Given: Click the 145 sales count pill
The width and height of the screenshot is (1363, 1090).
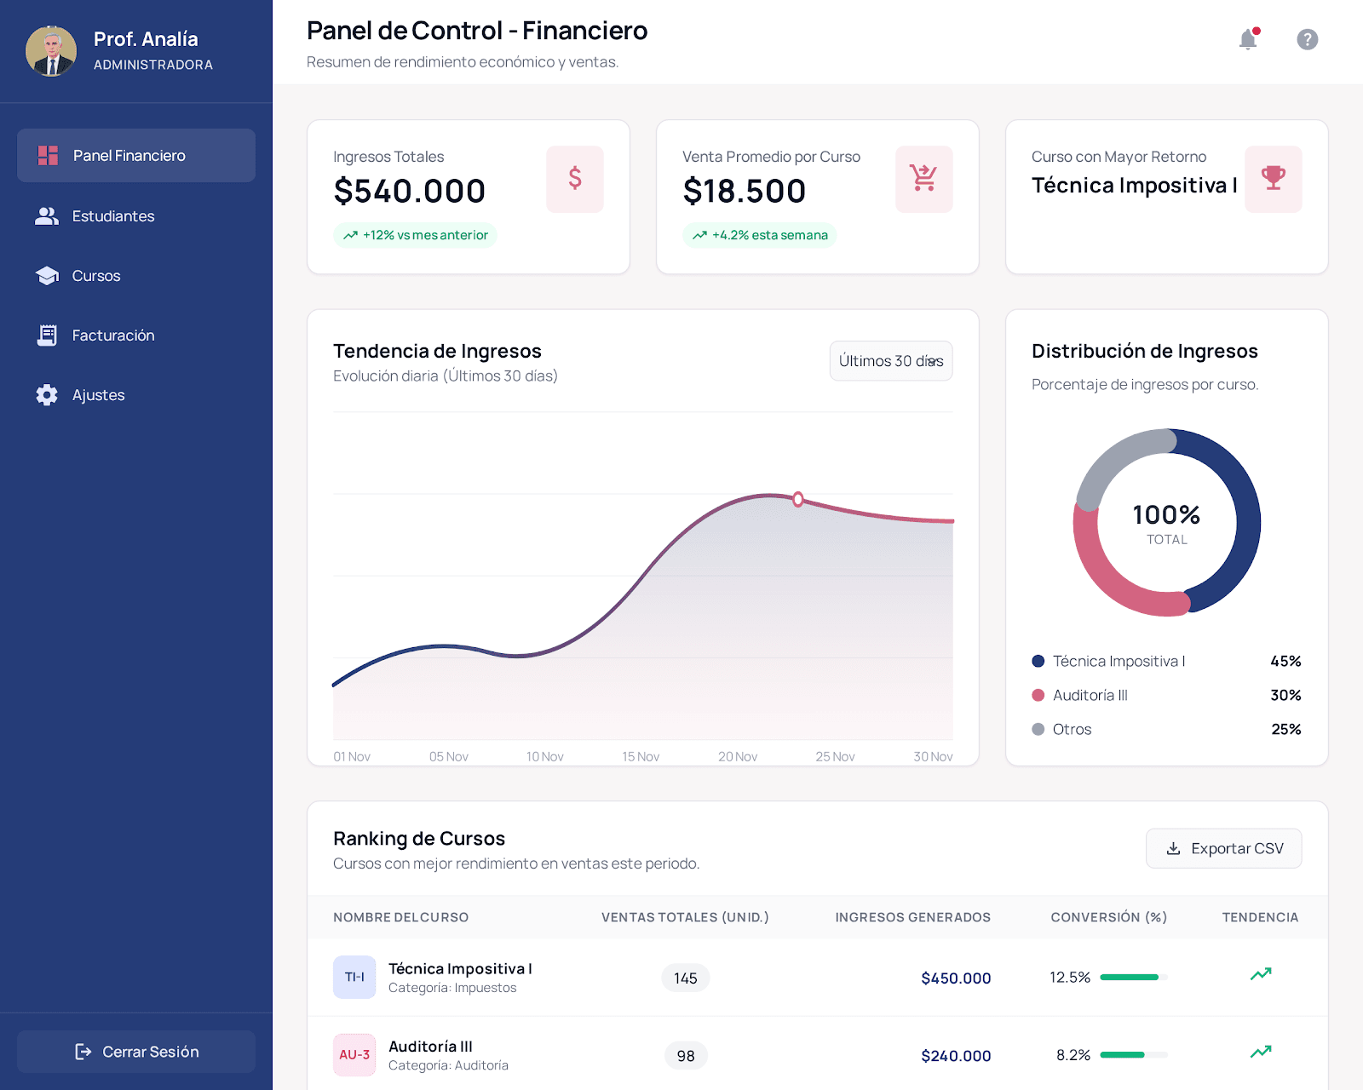Looking at the screenshot, I should (x=686, y=978).
